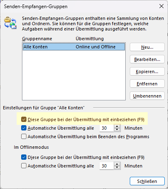Increase online interval minutes with up arrow
This screenshot has height=189, width=168.
[x=117, y=126]
